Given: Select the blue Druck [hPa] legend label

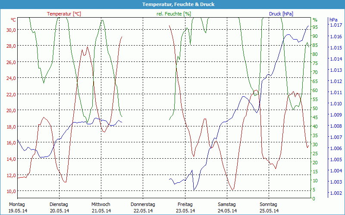Looking at the screenshot, I should [281, 14].
